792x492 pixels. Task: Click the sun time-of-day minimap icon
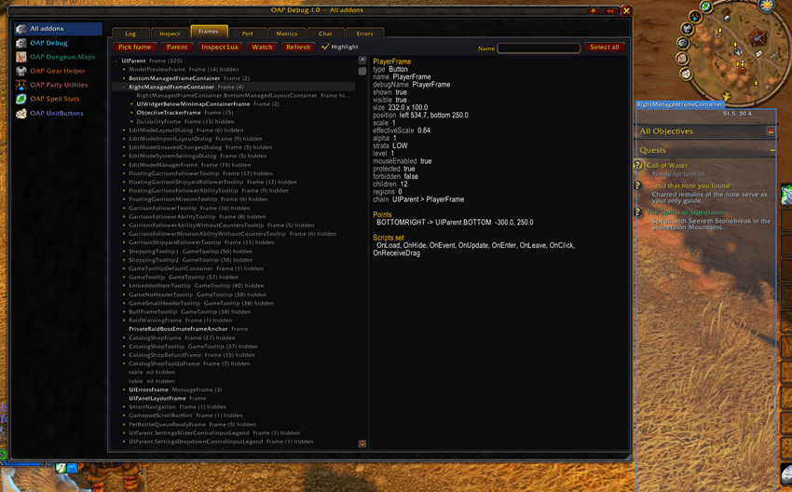point(766,7)
